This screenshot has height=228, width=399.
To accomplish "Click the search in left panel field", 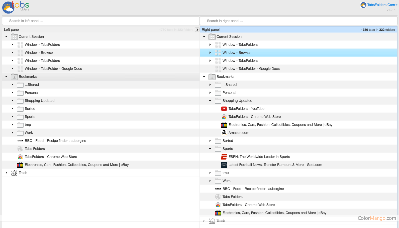I will click(x=101, y=21).
